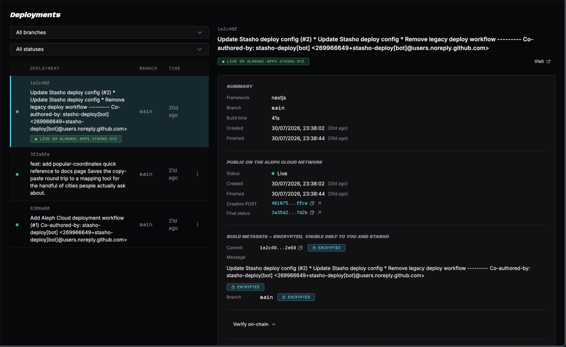
Task: Select deployment 1e2c49f in the list
Action: pyautogui.click(x=109, y=111)
